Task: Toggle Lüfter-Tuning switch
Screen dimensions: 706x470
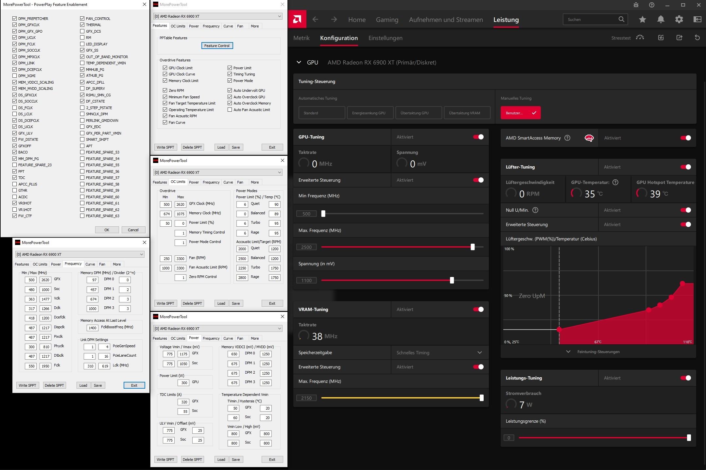Action: click(686, 167)
